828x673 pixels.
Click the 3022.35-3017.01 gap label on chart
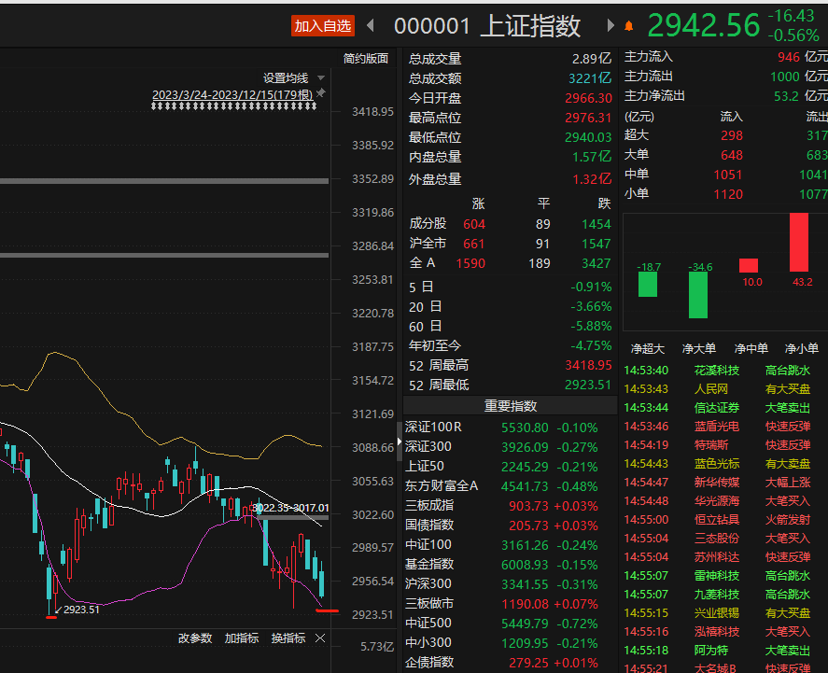coord(290,508)
